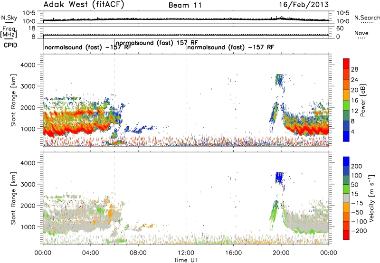Click the "200" label on Velocity colorbar

coord(357,166)
